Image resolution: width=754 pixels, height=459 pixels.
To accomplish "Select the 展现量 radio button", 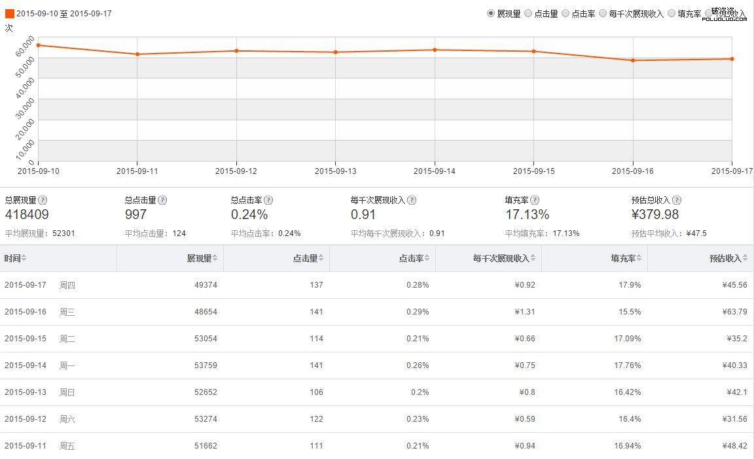I will (491, 13).
